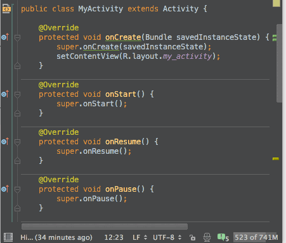Open the go-to-line 12:23 position indicator
The height and width of the screenshot is (243, 286).
tap(114, 237)
